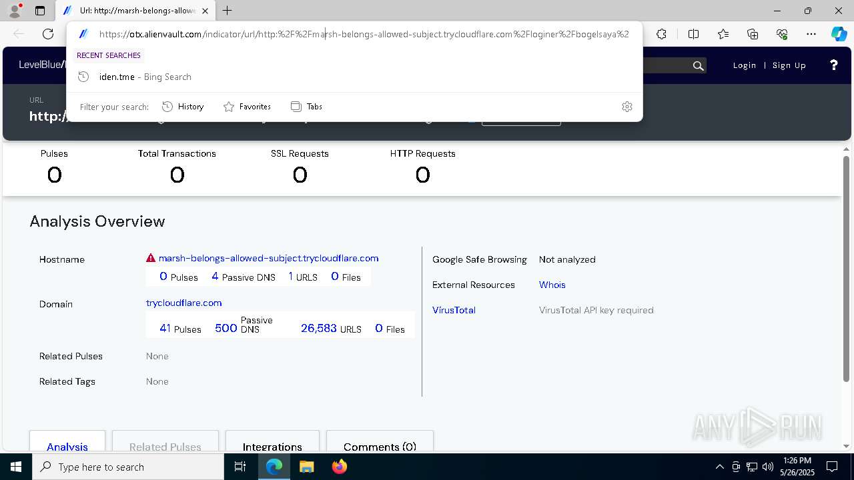The width and height of the screenshot is (854, 480).
Task: Click the Pulses 0 statistic
Action: click(x=54, y=167)
